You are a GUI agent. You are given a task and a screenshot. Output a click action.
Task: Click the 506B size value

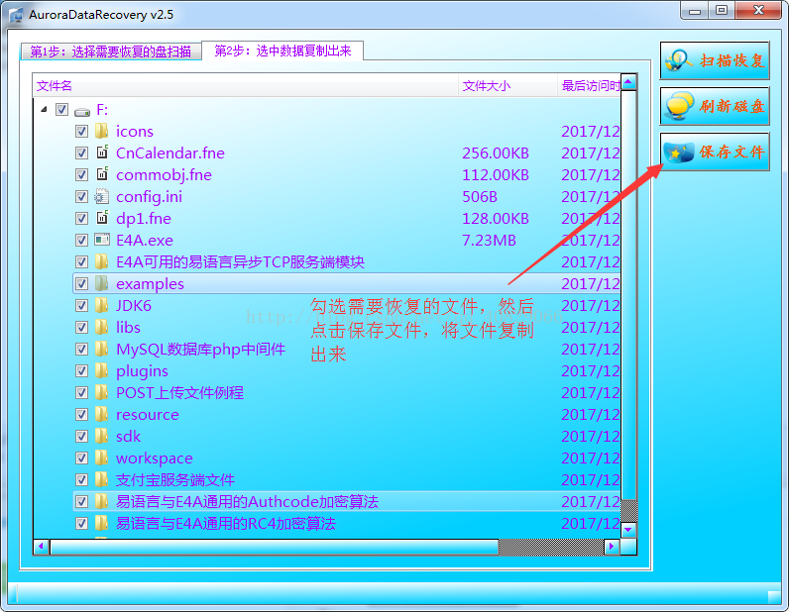[x=480, y=197]
